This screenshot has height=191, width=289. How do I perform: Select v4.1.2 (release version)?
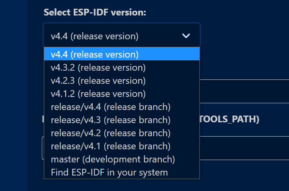[122, 94]
